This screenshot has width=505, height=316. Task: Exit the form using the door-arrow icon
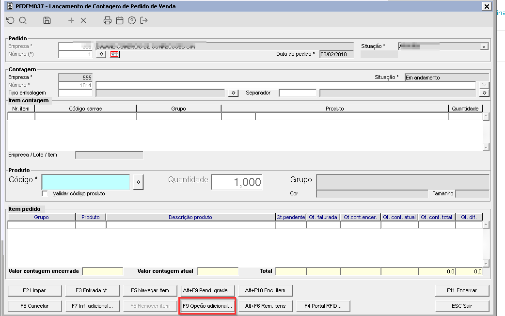(144, 21)
